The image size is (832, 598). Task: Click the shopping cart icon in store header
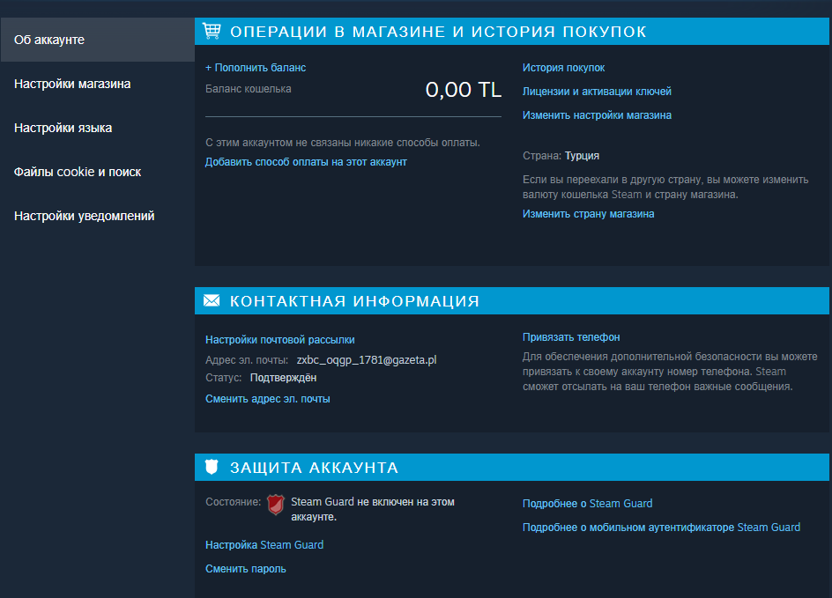(212, 31)
